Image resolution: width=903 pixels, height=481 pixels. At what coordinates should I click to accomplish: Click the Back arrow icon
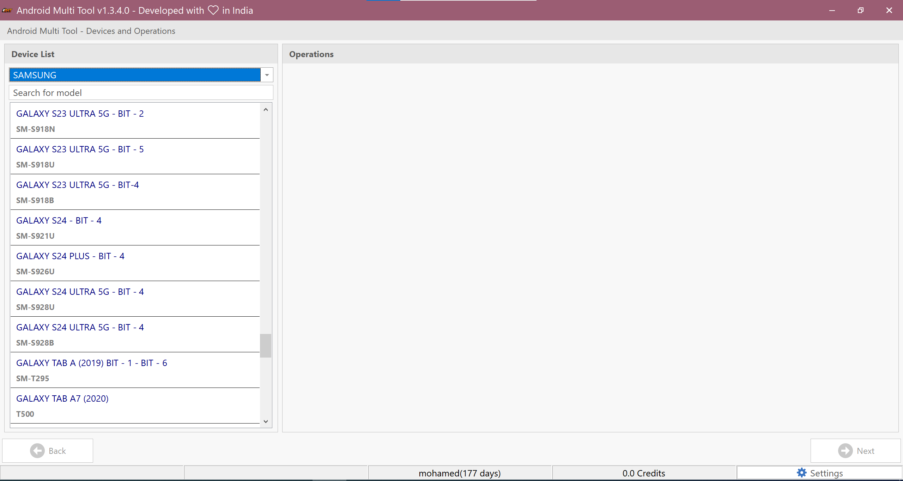(37, 451)
